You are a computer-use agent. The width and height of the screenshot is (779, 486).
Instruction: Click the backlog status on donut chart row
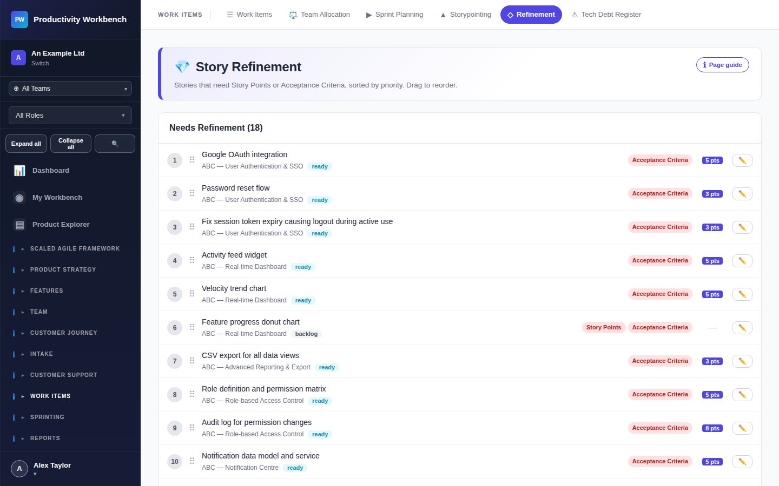(x=306, y=334)
